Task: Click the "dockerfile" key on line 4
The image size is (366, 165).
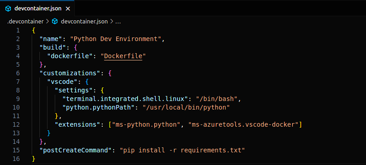Action: [70, 56]
